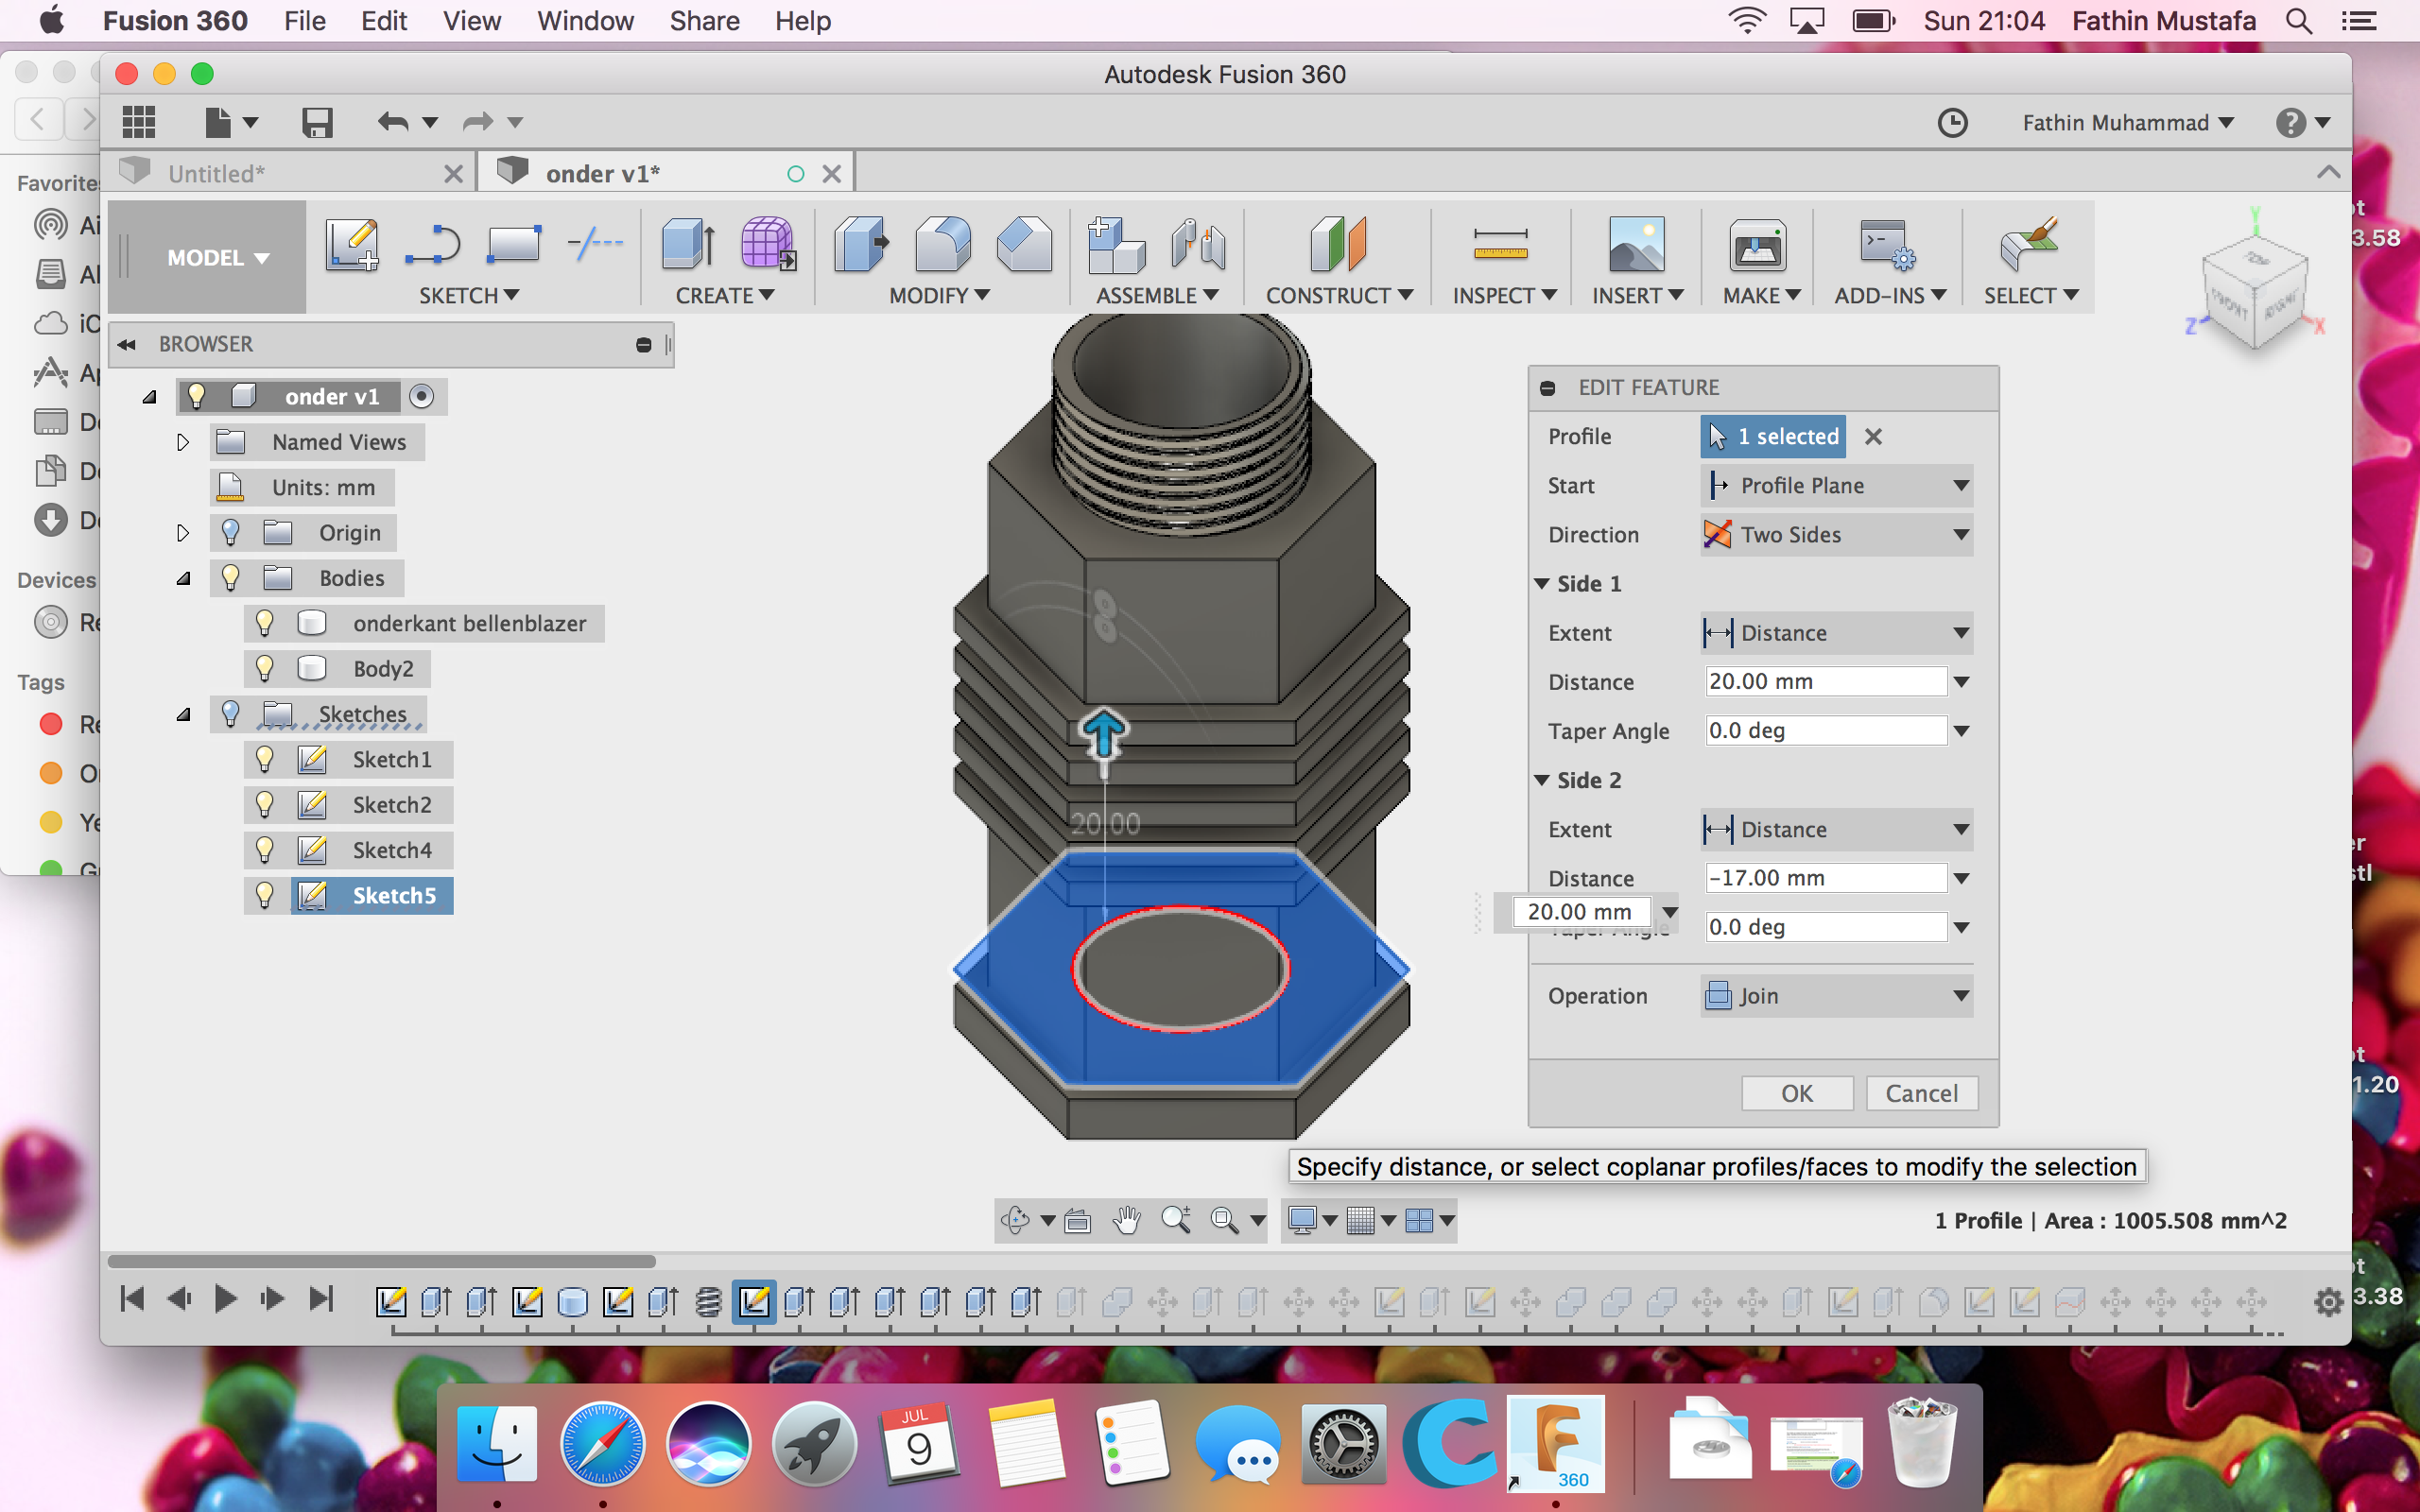Expand the Named Views tree node
This screenshot has width=2420, height=1512.
click(183, 442)
